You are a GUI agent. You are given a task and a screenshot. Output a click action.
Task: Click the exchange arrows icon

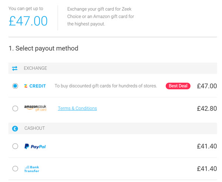click(15, 68)
